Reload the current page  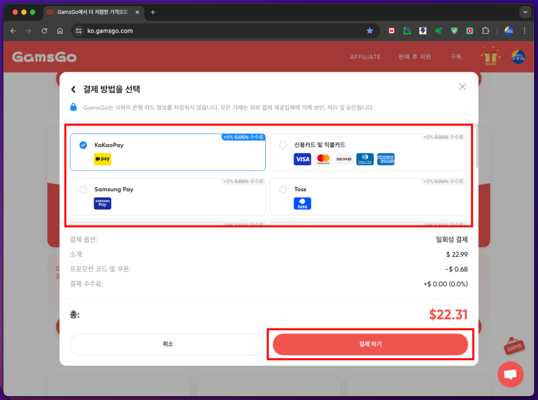(44, 31)
